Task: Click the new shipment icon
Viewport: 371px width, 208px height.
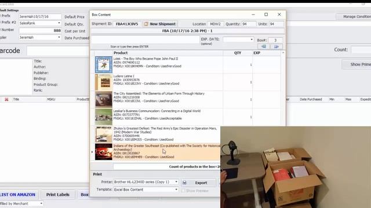Action: (146, 24)
